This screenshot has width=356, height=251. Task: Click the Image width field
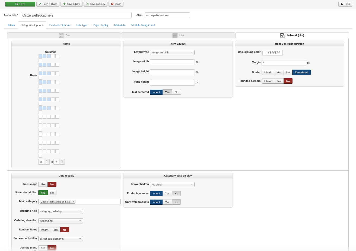pyautogui.click(x=172, y=62)
